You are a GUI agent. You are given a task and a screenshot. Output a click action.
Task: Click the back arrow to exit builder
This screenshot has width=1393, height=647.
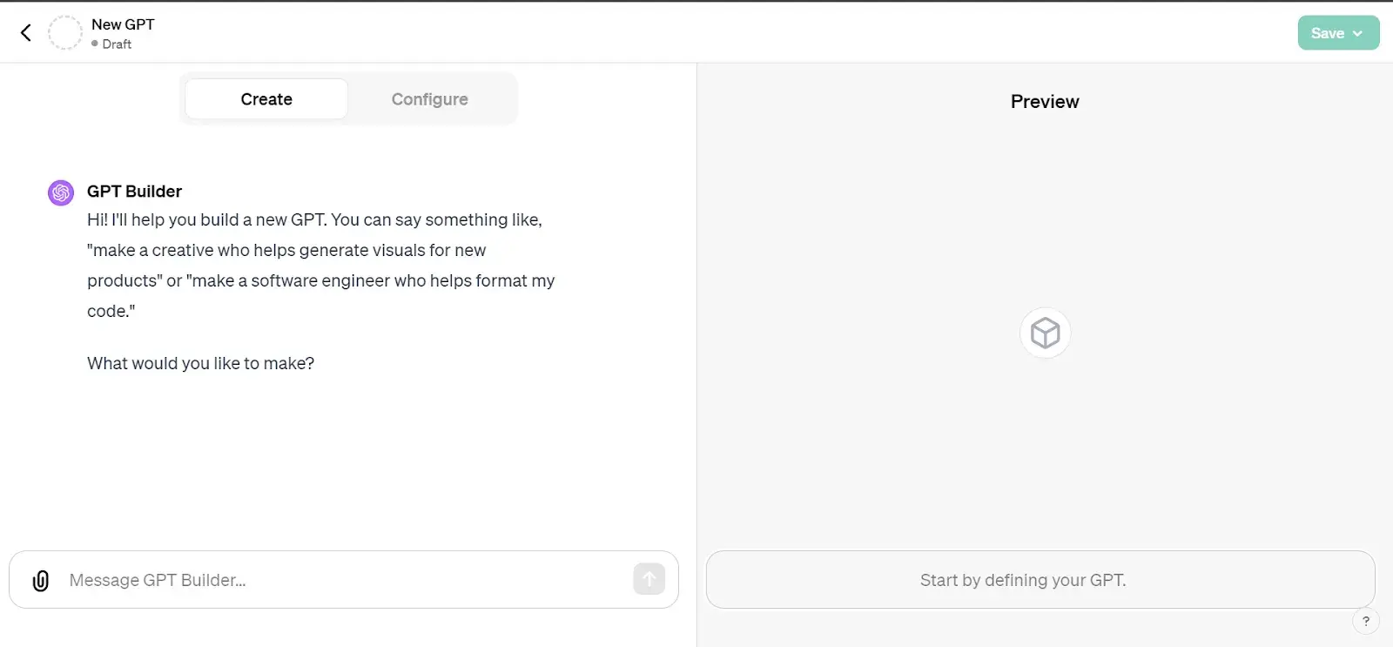click(25, 32)
